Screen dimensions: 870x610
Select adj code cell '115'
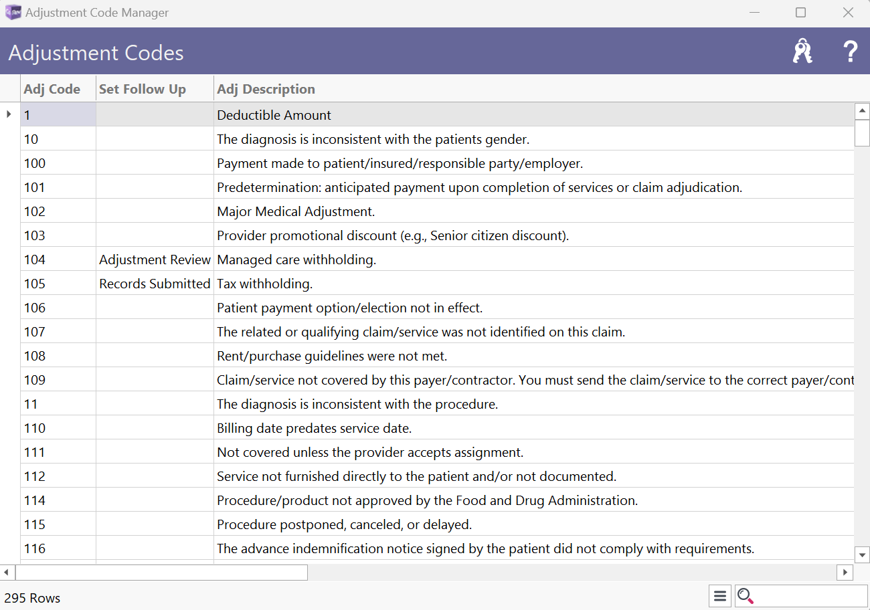pos(58,524)
